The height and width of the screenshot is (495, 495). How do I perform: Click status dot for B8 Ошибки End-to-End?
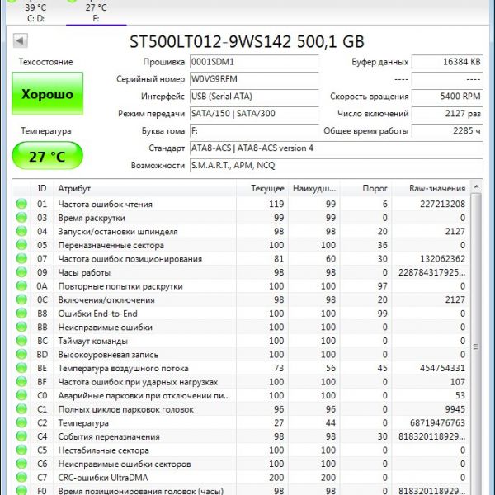click(x=21, y=313)
